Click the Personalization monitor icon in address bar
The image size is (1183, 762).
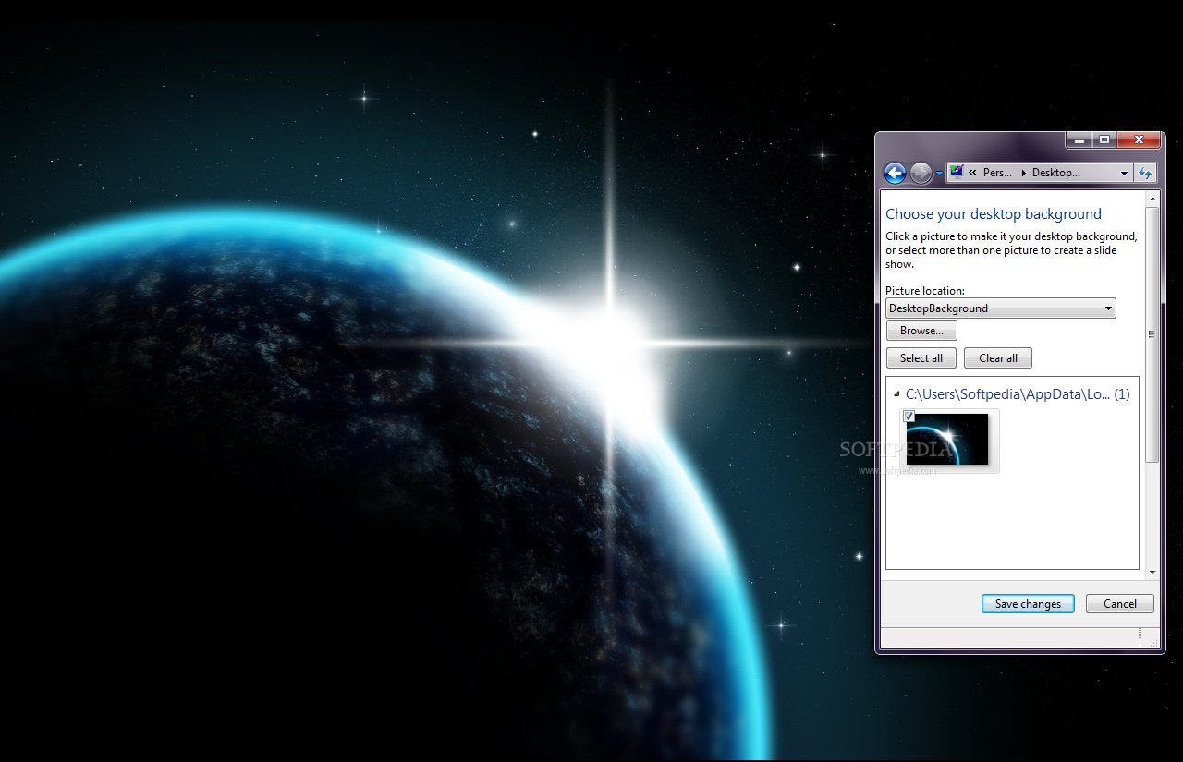957,172
